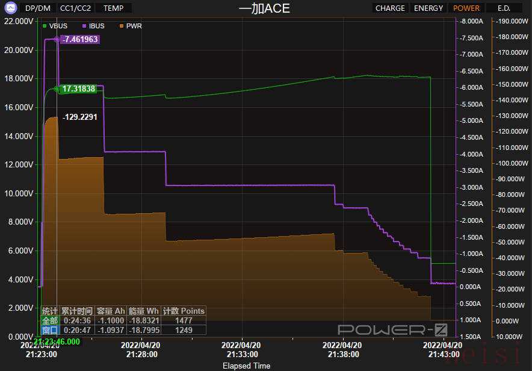Click the 能量 Wh column header
This screenshot has width=532, height=371.
pyautogui.click(x=143, y=311)
